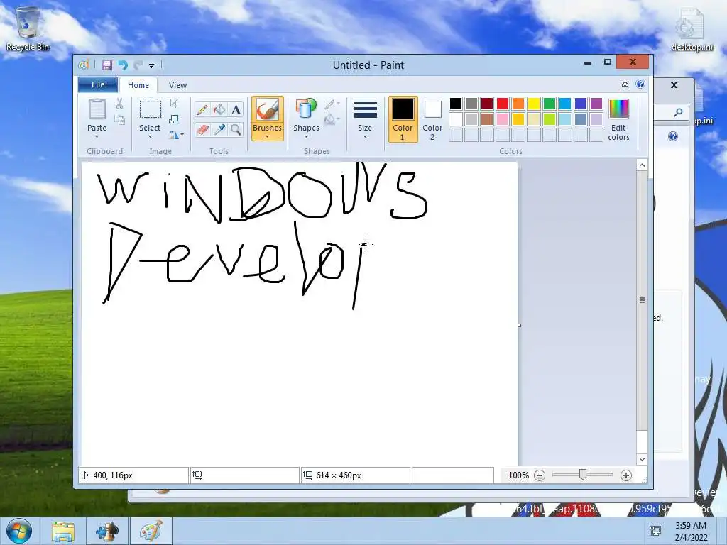Click the search icon in background window
The width and height of the screenshot is (727, 545).
pyautogui.click(x=678, y=111)
